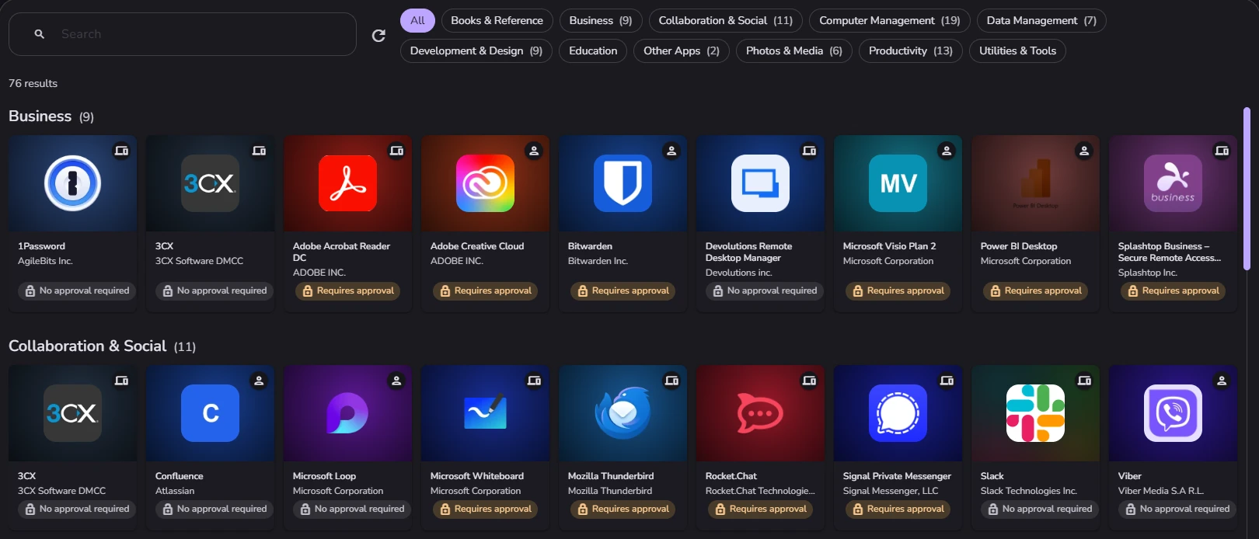The image size is (1259, 539).
Task: Click the vertical scrollbar on the right
Action: point(1247,189)
